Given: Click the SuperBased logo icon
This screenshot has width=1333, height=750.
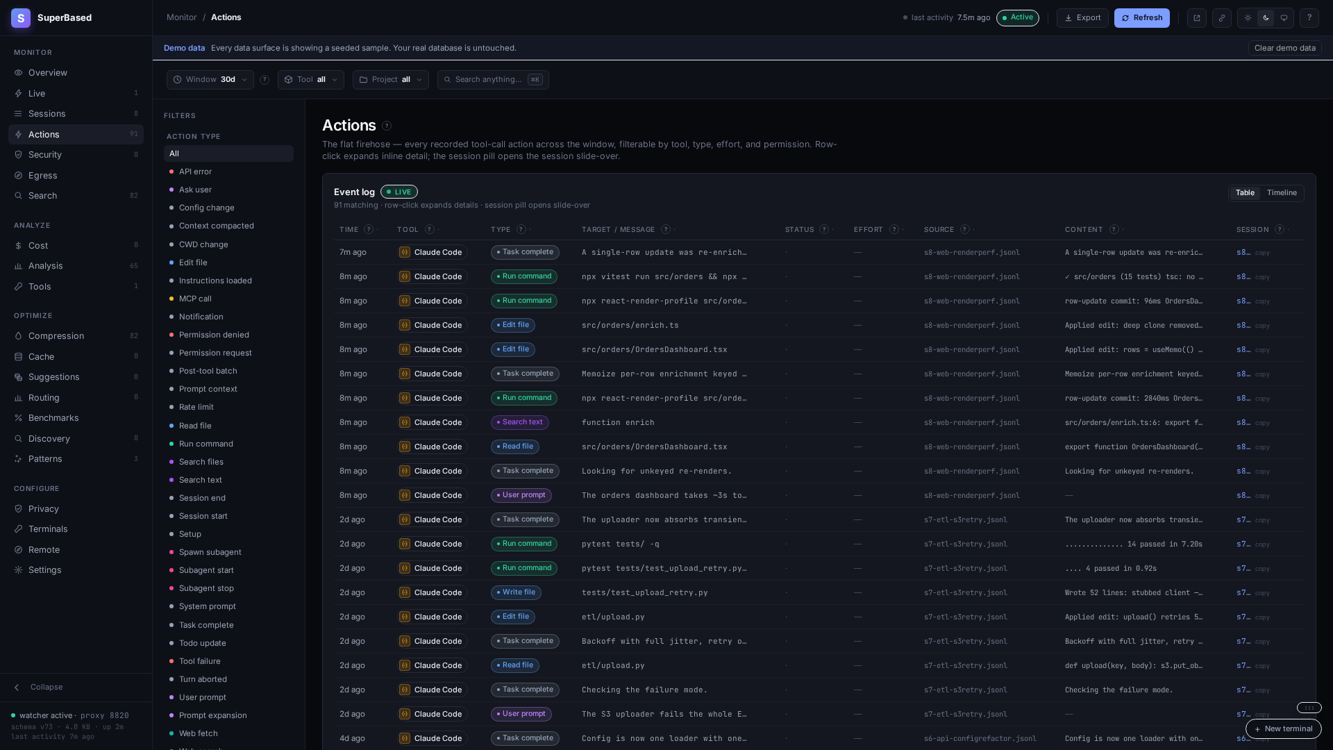Looking at the screenshot, I should 21,18.
